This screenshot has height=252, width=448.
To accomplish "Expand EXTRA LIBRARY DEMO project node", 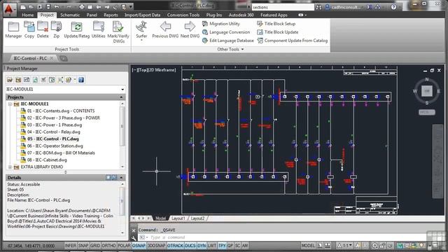I will 10,167.
